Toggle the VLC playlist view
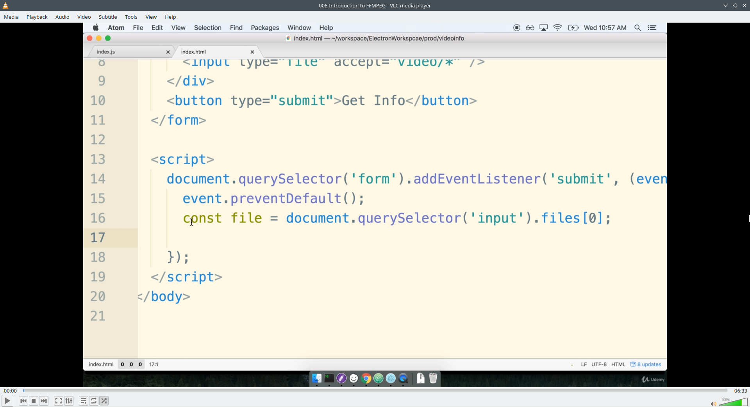This screenshot has width=750, height=407. click(x=83, y=401)
